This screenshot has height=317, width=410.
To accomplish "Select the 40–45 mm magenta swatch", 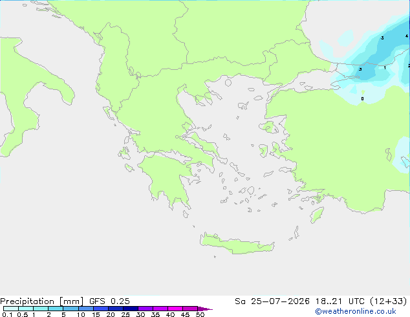I will [175, 309].
